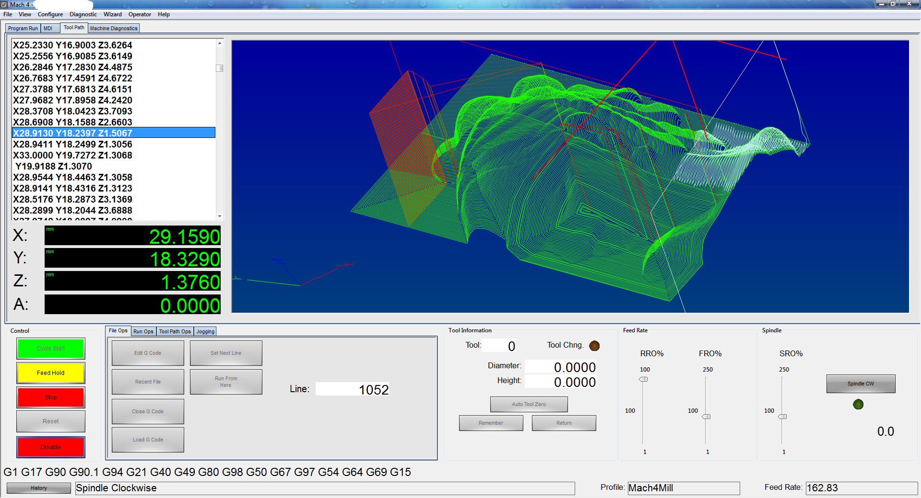This screenshot has width=921, height=498.
Task: Open the Diagnostic menu
Action: click(x=83, y=14)
